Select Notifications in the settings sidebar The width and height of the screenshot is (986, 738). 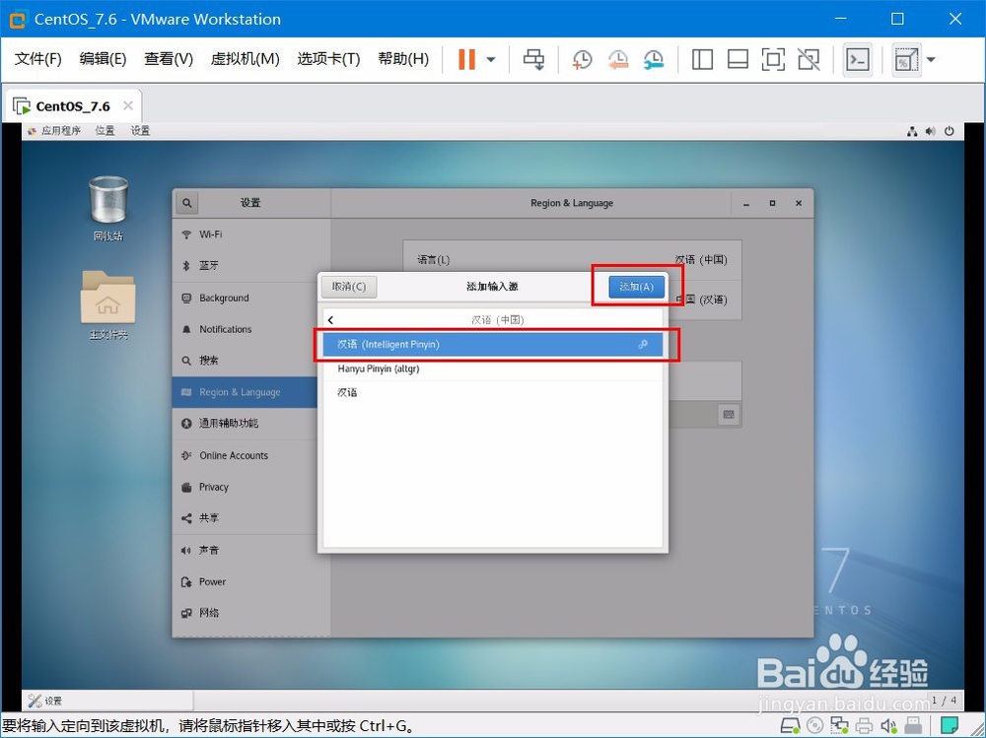[250, 329]
